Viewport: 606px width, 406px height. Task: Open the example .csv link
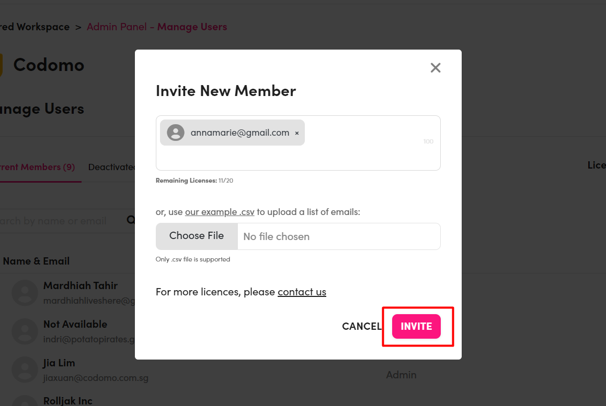220,212
